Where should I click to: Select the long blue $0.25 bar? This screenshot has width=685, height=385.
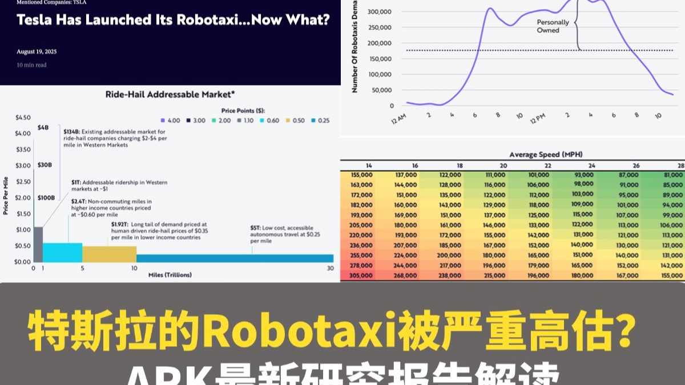tap(235, 258)
